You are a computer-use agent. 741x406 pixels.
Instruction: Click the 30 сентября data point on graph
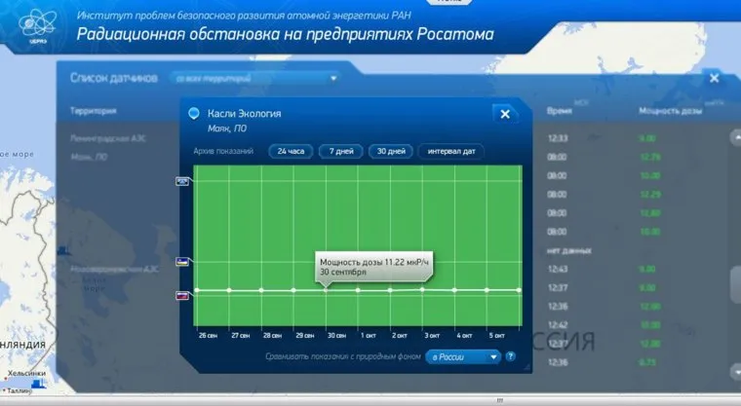326,290
